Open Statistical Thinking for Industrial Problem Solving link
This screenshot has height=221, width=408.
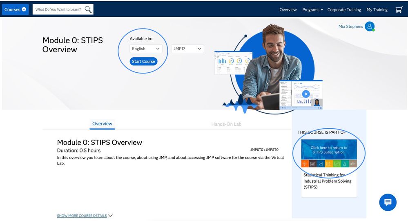[x=327, y=181]
